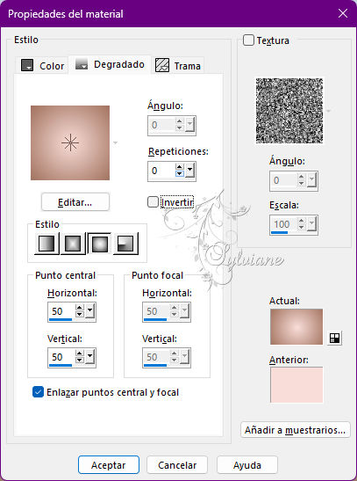Uncheck Enlazar puntos central y focal
Image resolution: width=357 pixels, height=481 pixels.
pos(38,392)
